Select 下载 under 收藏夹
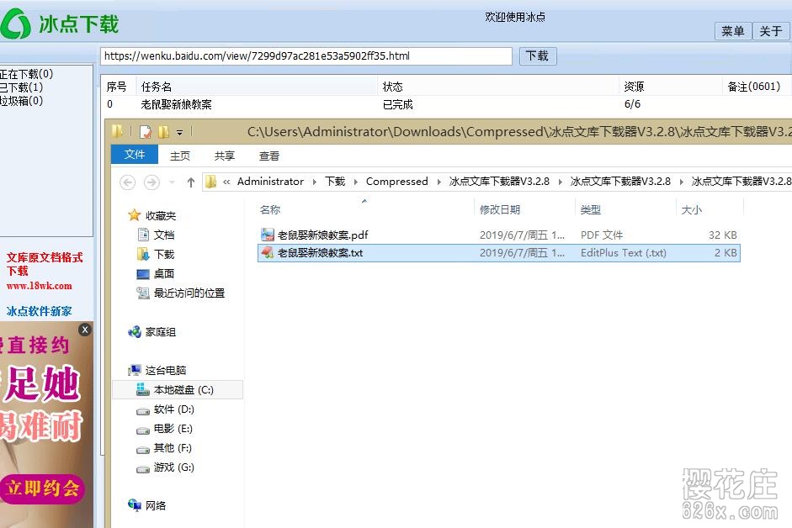Image resolution: width=792 pixels, height=528 pixels. click(x=163, y=254)
